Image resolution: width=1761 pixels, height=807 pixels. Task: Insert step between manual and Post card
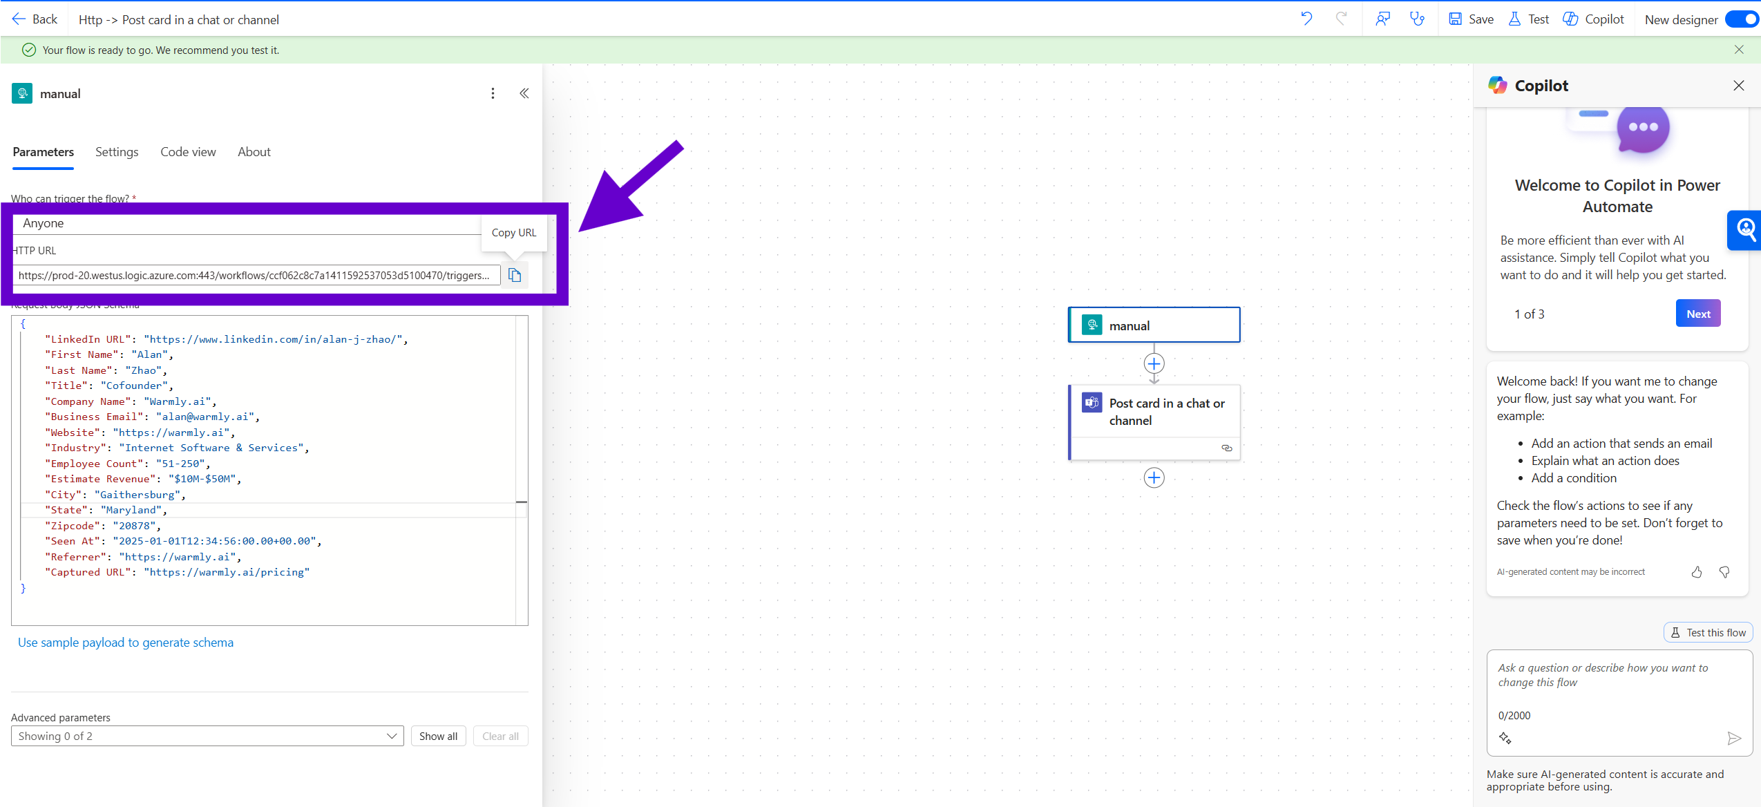tap(1154, 363)
